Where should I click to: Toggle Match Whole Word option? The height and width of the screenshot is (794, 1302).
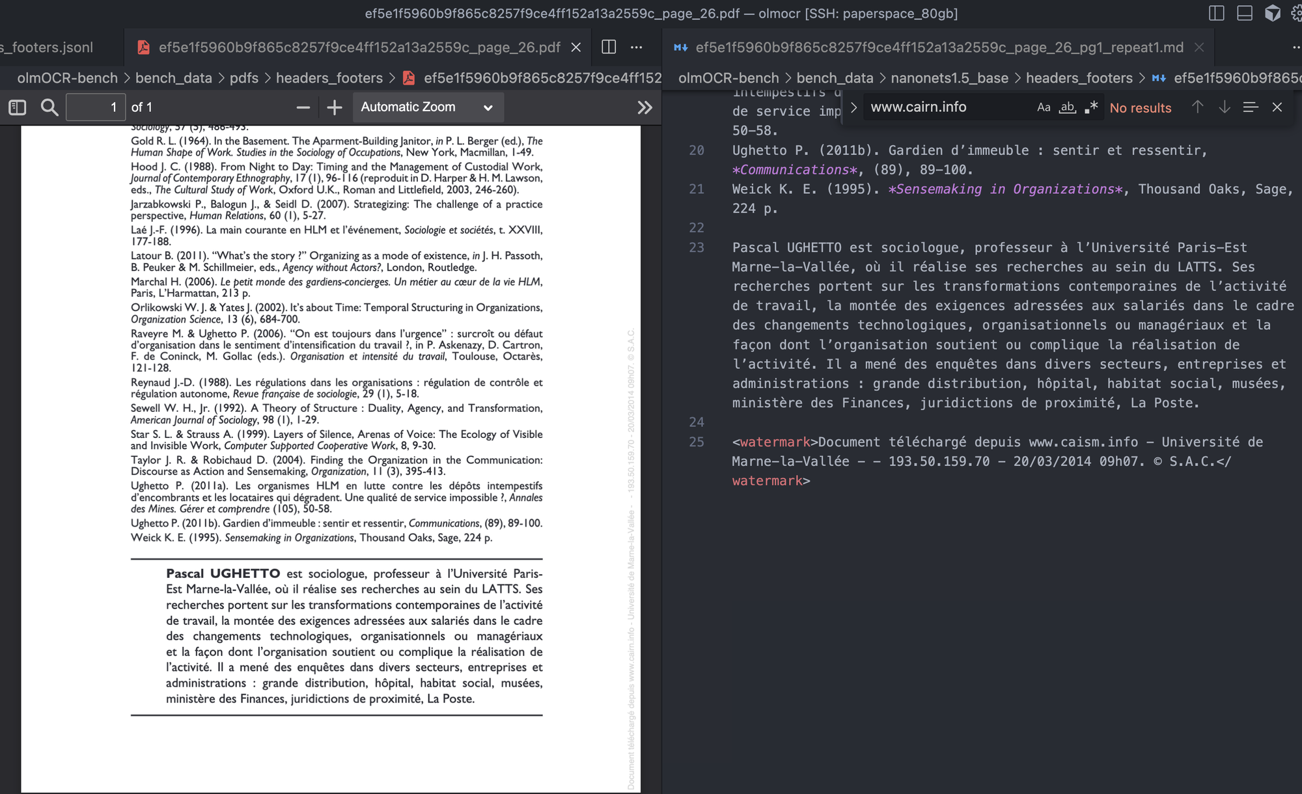tap(1067, 107)
